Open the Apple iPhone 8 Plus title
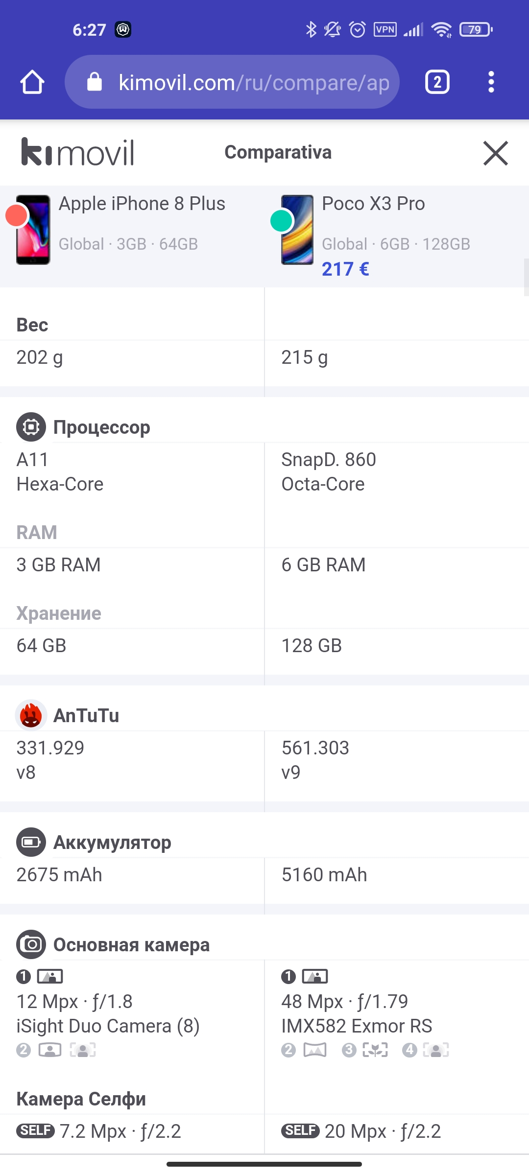This screenshot has width=529, height=1175. click(x=142, y=204)
